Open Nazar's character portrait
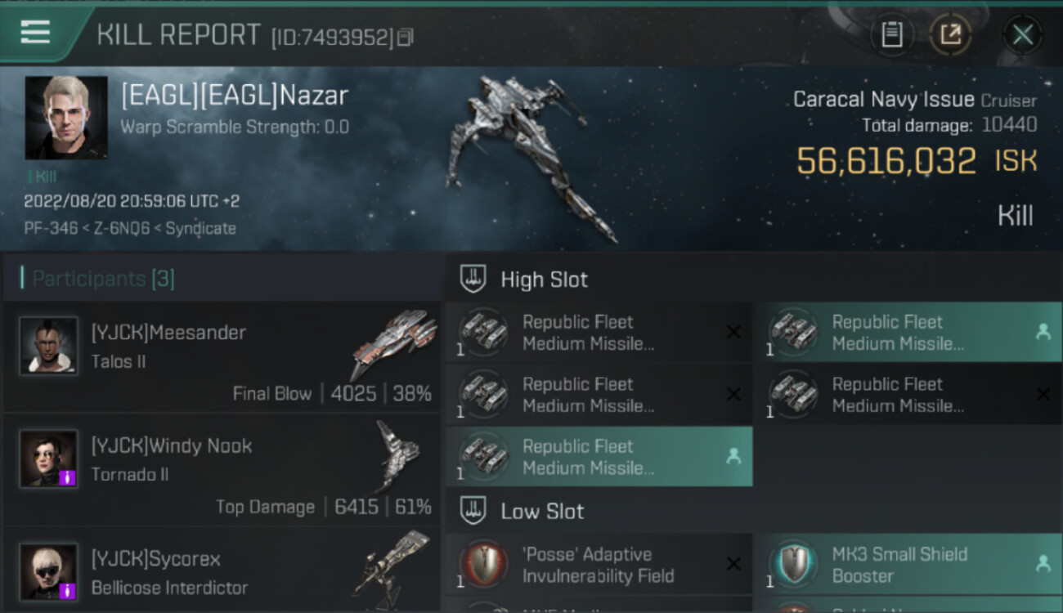Viewport: 1063px width, 613px height. pos(66,118)
